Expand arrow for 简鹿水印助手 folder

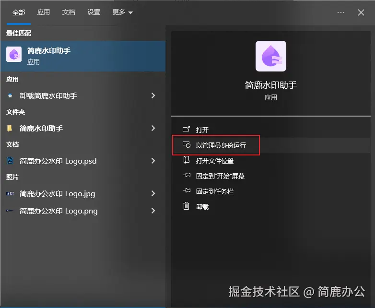(x=153, y=128)
